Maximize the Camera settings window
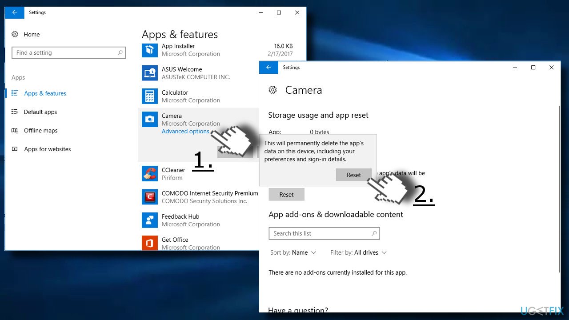 [533, 68]
